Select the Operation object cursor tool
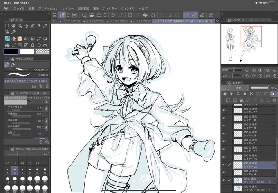278x193 pixels. (20, 26)
